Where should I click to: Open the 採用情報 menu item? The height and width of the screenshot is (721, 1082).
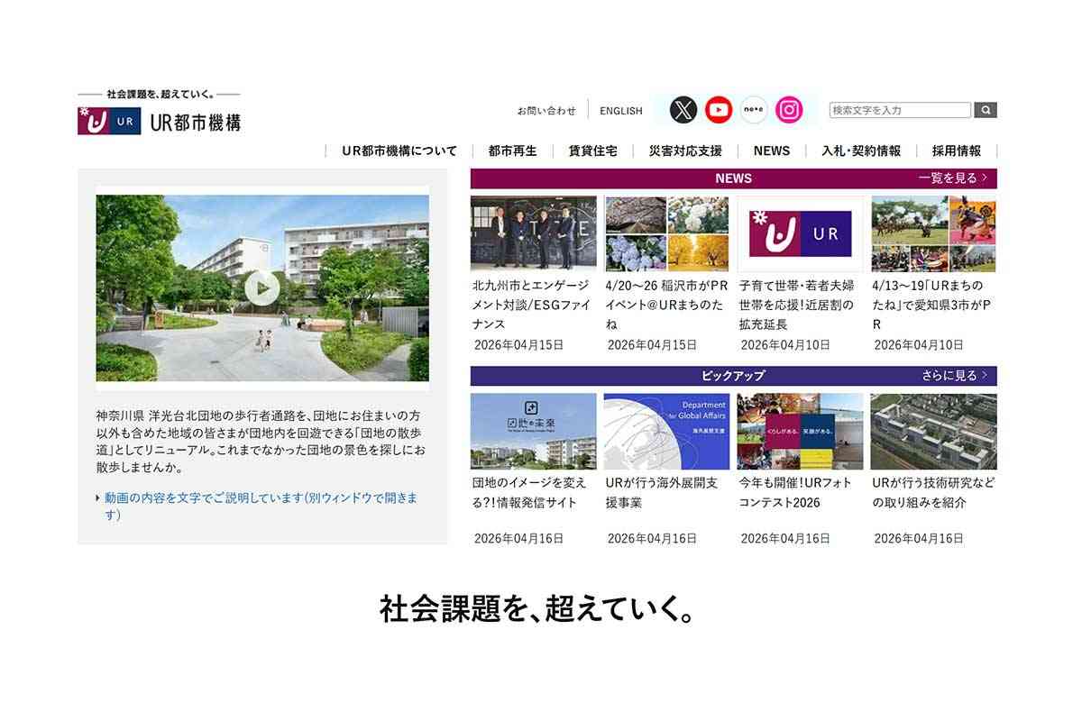(x=955, y=151)
